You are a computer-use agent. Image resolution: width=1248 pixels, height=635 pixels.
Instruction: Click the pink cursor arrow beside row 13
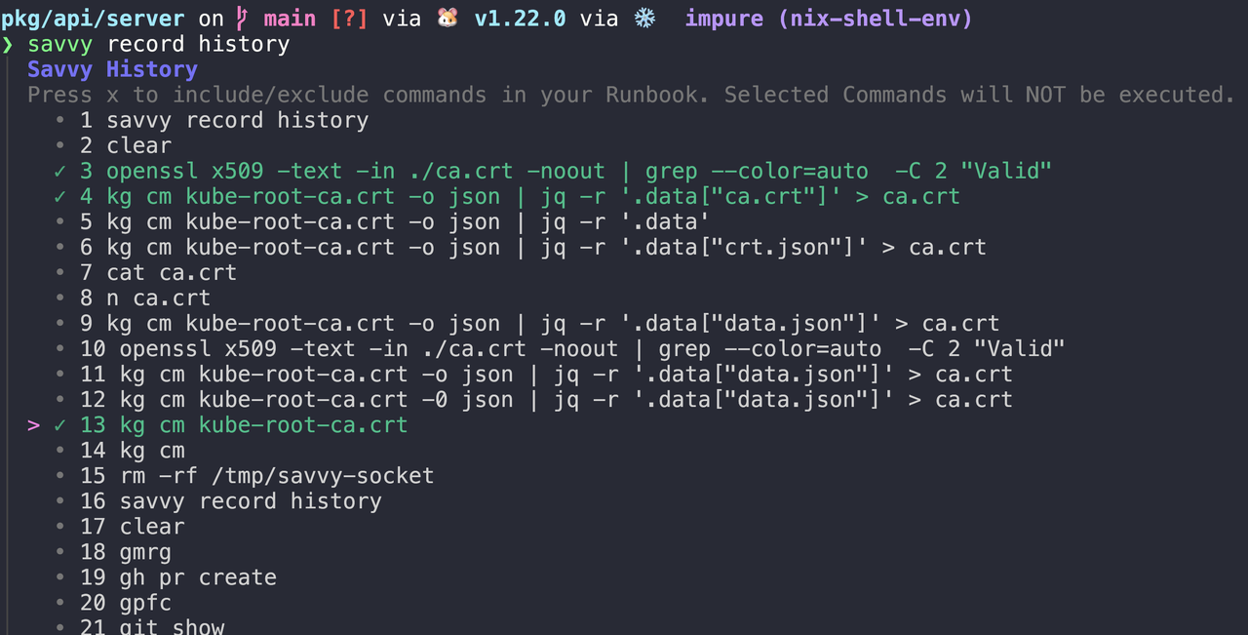pyautogui.click(x=34, y=425)
